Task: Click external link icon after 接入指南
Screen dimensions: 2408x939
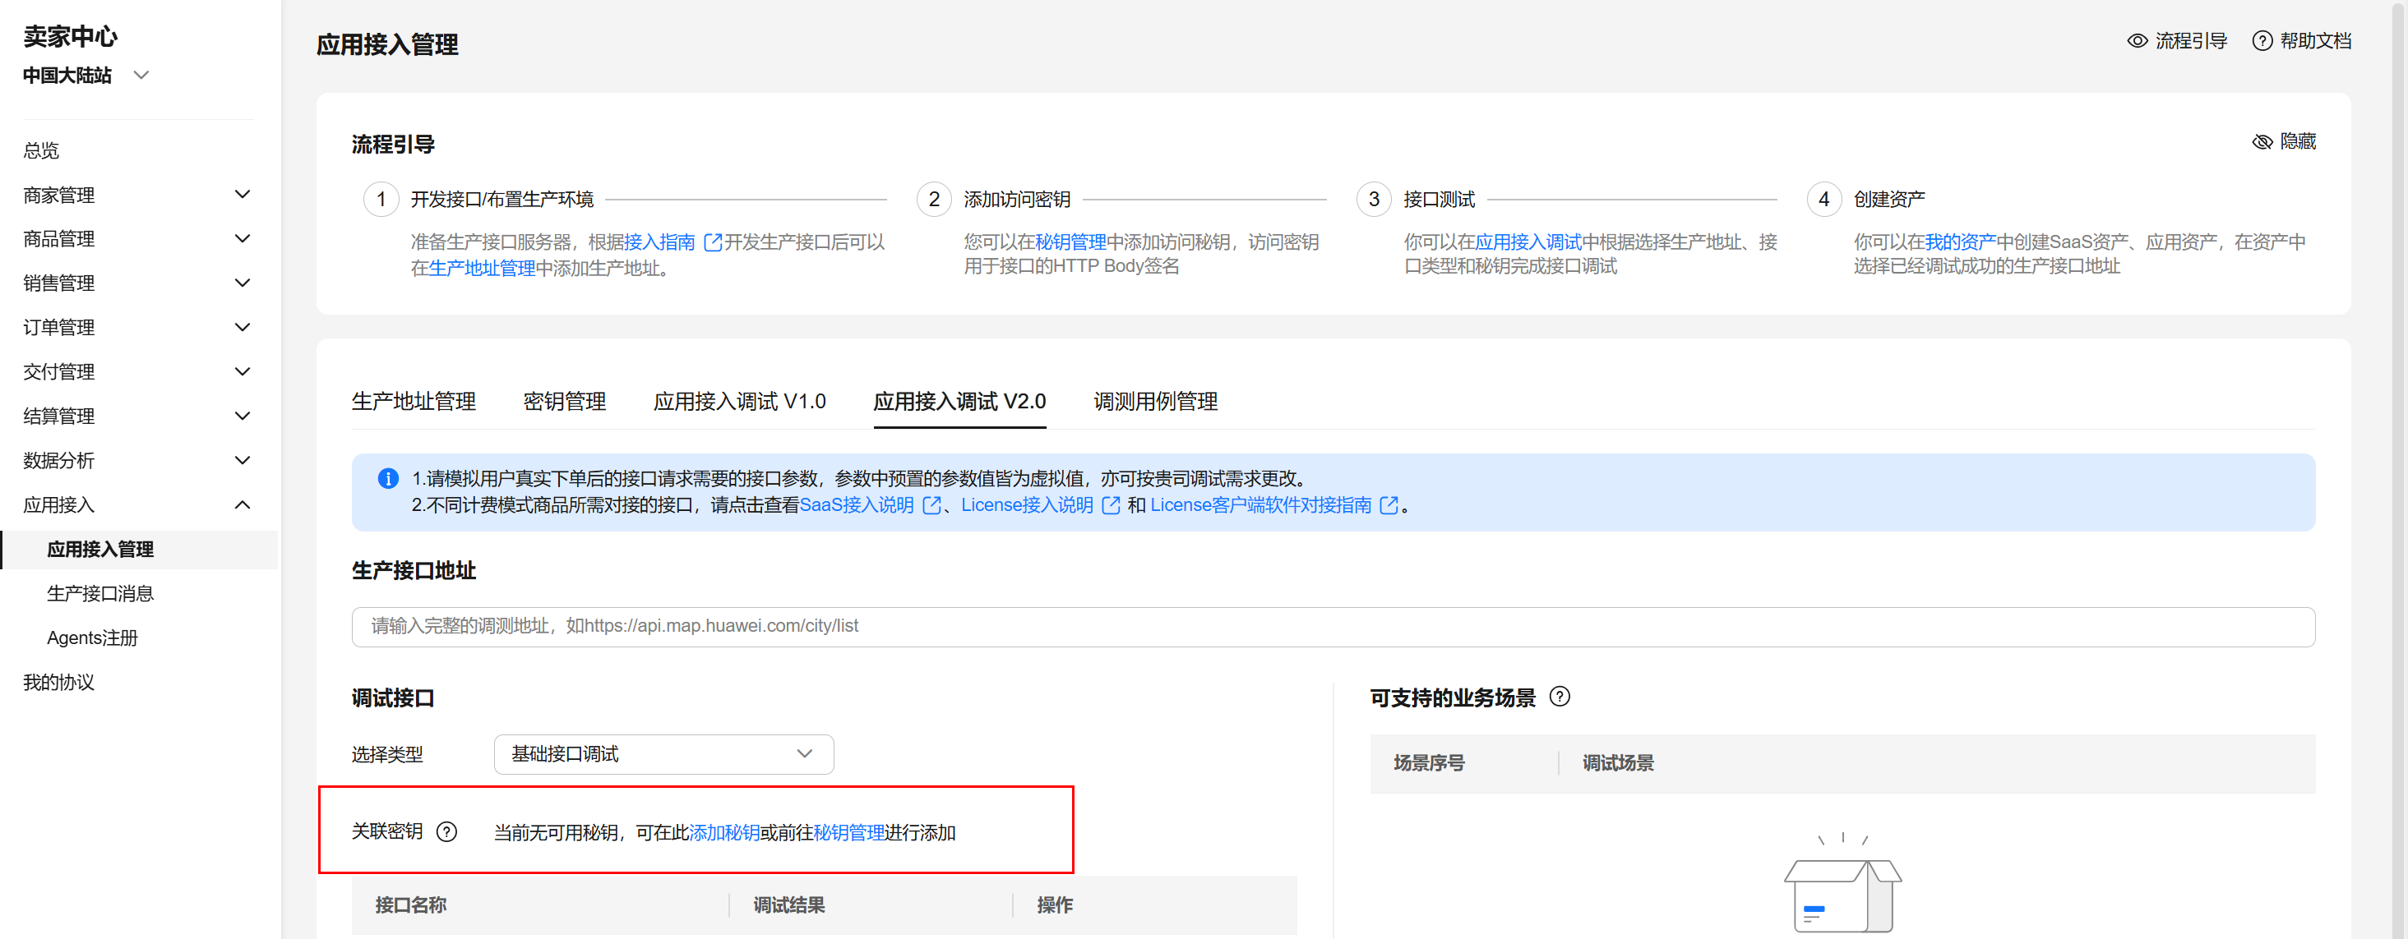Action: point(712,243)
